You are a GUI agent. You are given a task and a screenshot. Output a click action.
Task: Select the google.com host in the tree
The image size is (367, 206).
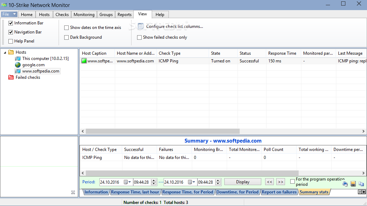[x=33, y=65]
